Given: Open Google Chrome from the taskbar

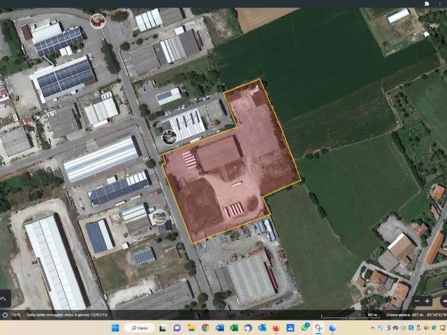Looking at the screenshot, I should pos(205,328).
